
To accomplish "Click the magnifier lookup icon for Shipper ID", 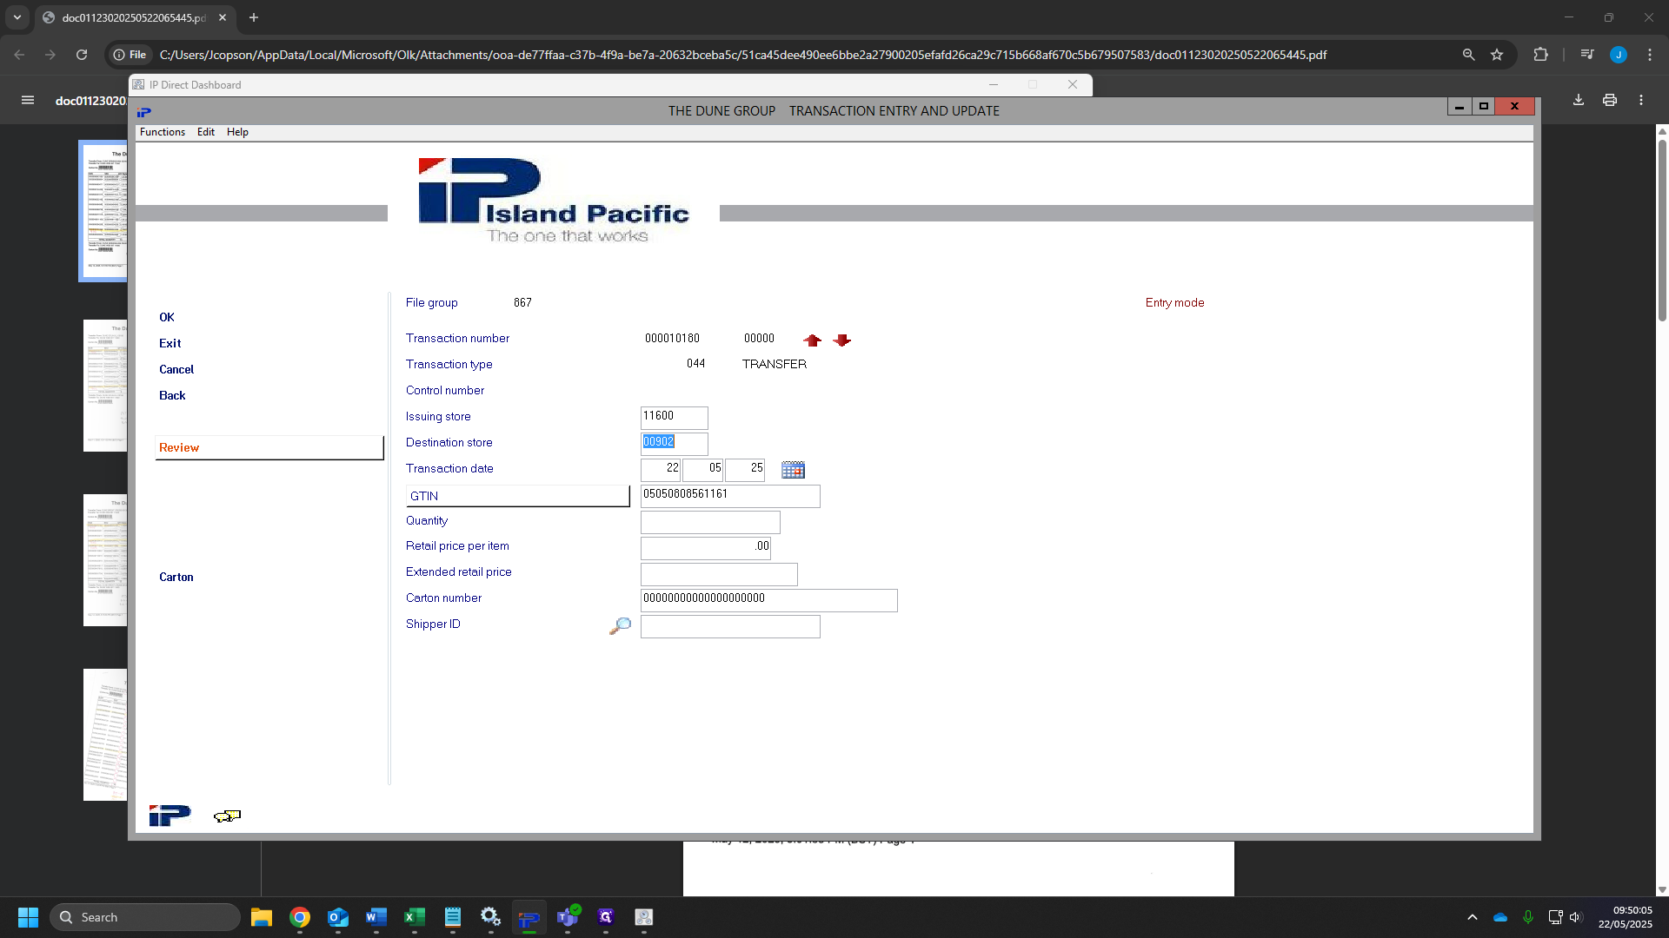I will (620, 626).
